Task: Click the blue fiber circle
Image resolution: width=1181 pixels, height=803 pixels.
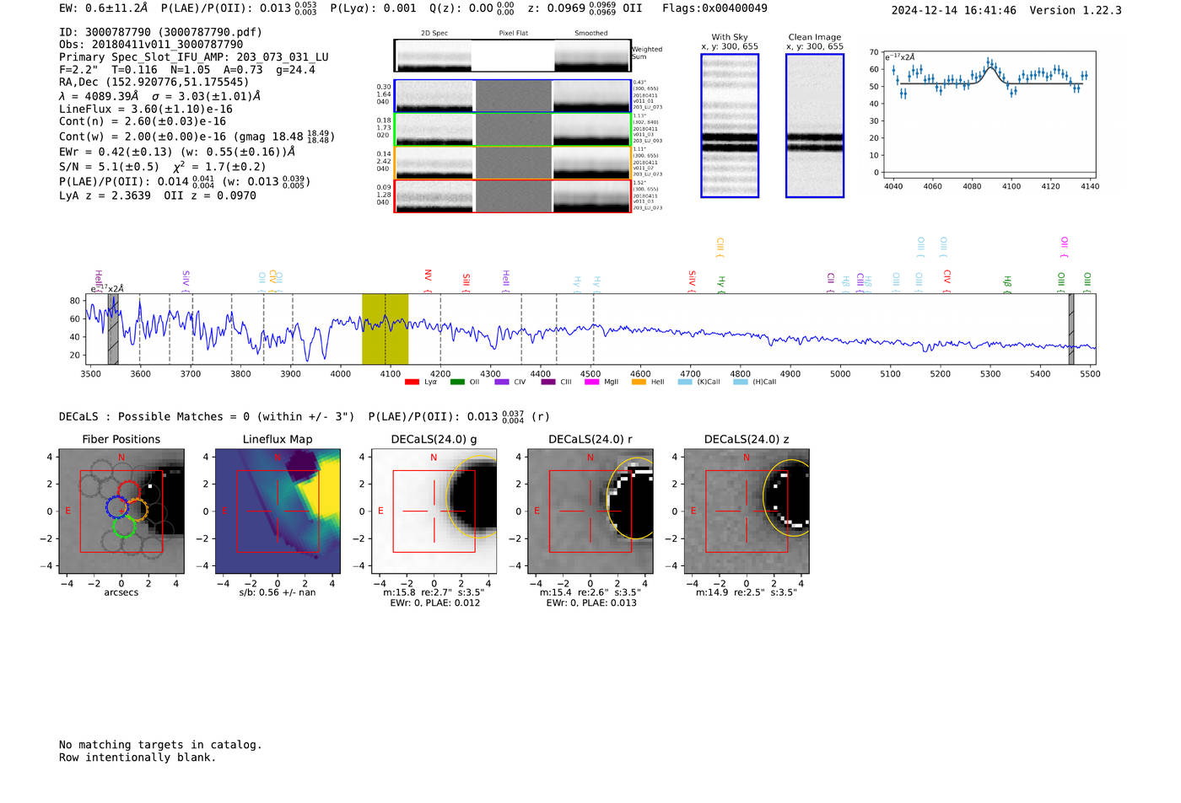Action: tap(116, 507)
